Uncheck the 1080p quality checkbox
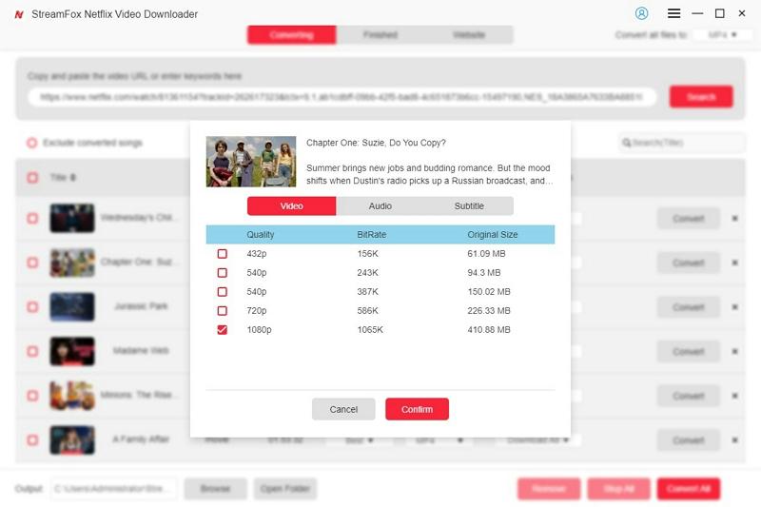This screenshot has width=761, height=507. click(223, 330)
